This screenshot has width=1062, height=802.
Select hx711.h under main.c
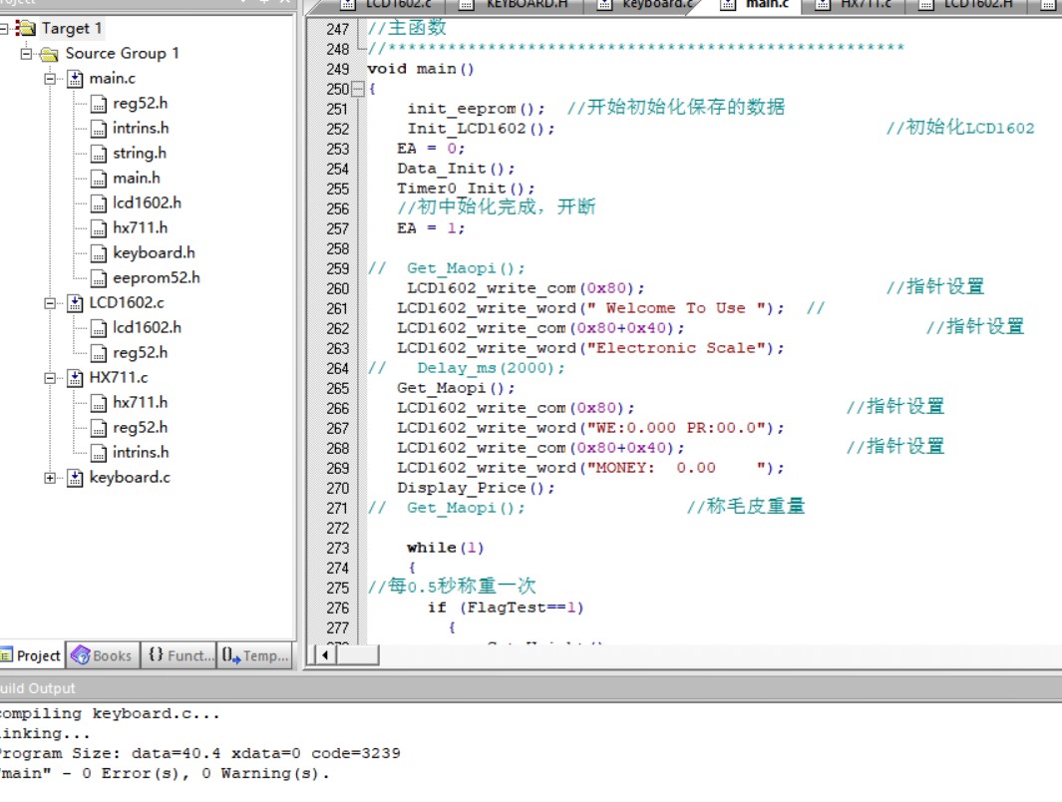(141, 227)
